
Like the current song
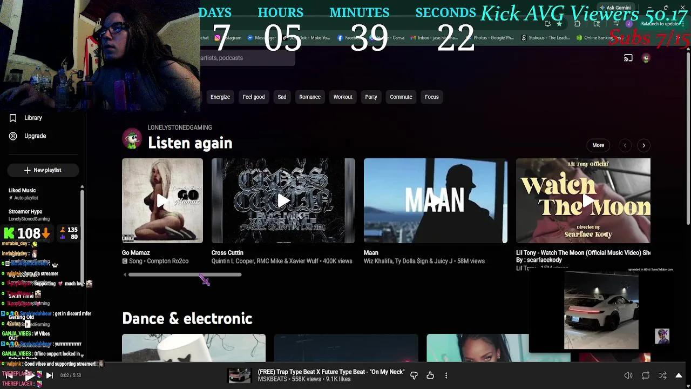430,375
